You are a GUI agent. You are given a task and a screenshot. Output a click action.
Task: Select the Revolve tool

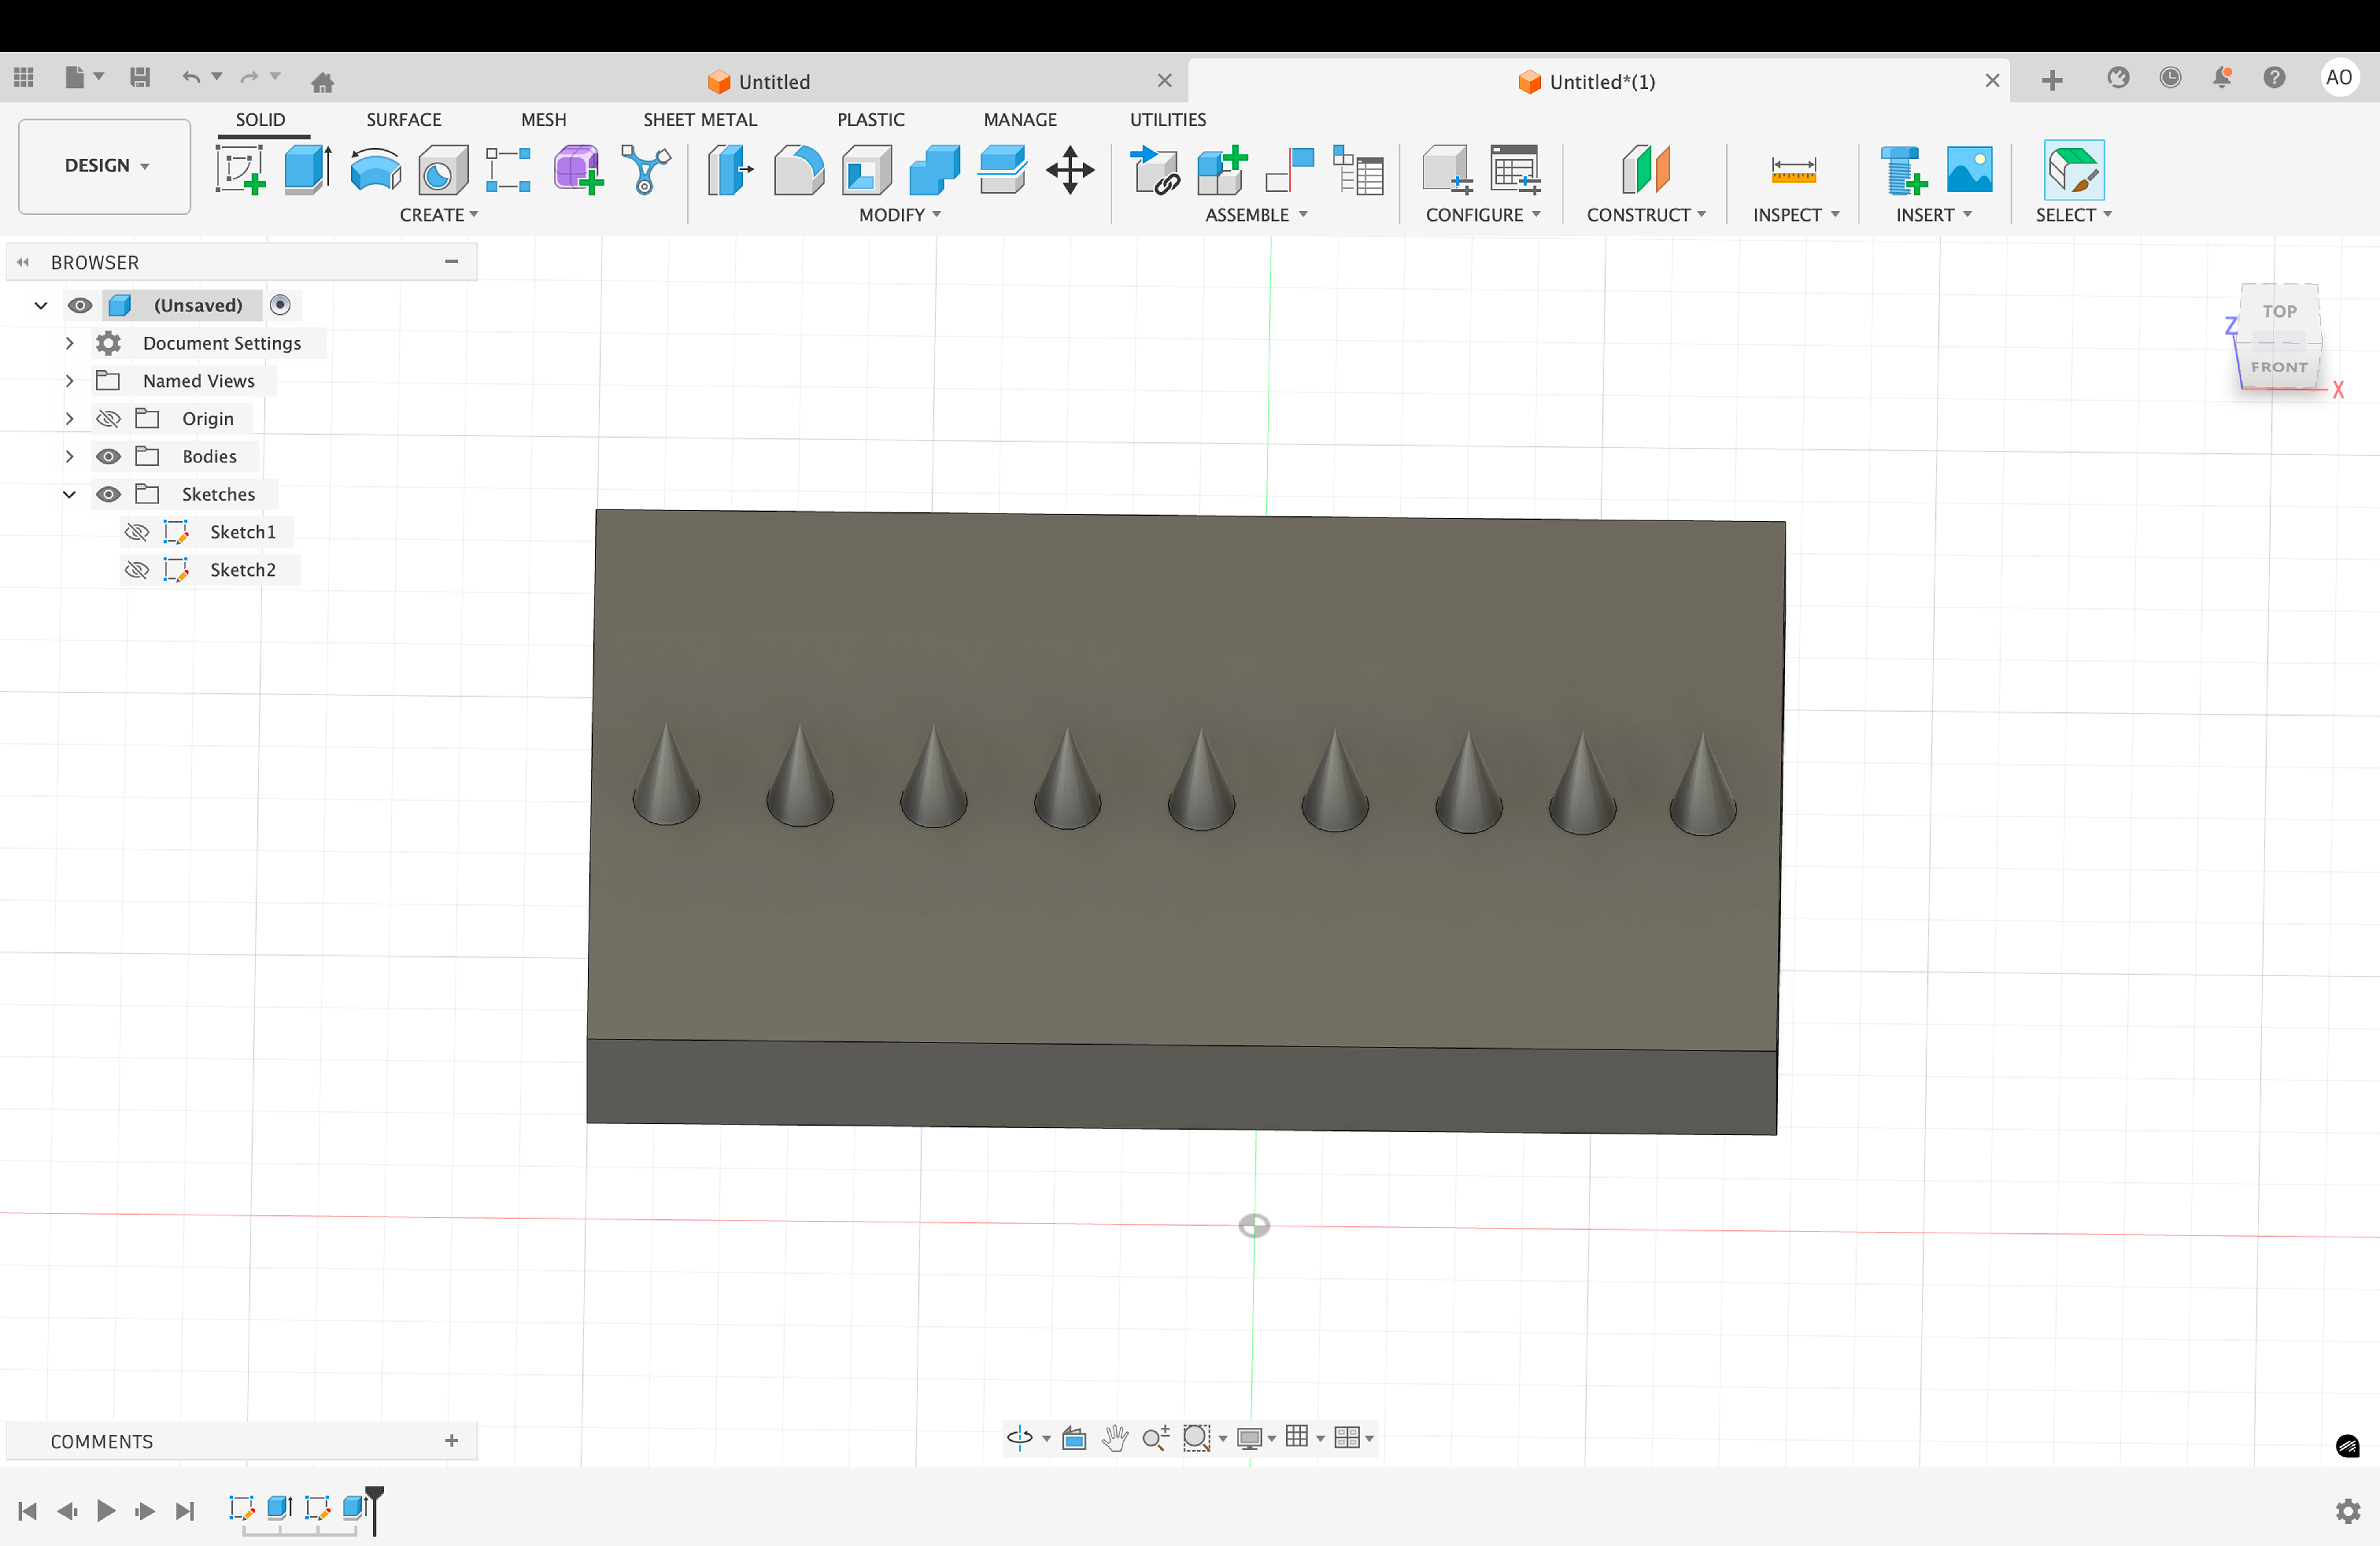pyautogui.click(x=375, y=170)
